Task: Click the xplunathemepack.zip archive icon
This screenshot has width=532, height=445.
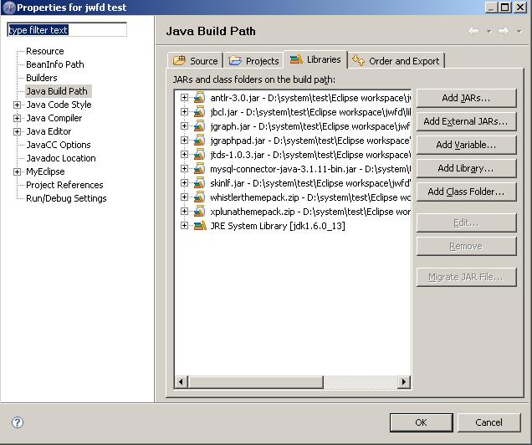Action: pos(199,212)
